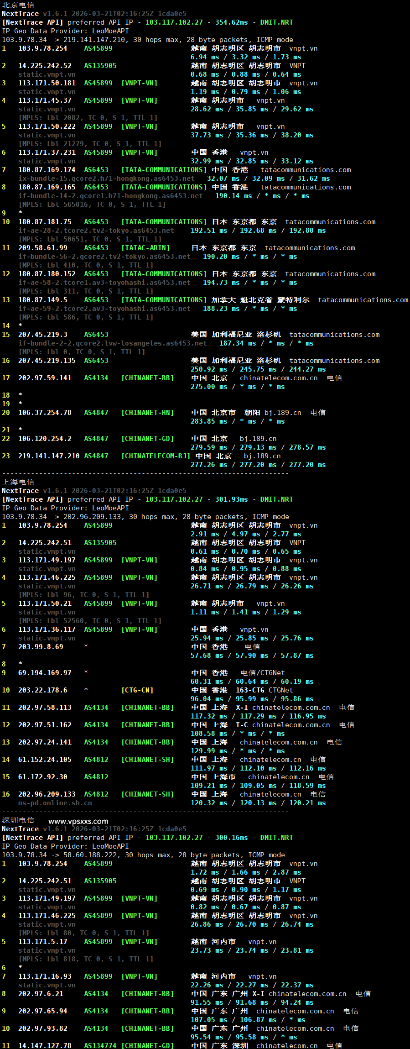Select hop IP 180.87.149.5

tap(43, 300)
